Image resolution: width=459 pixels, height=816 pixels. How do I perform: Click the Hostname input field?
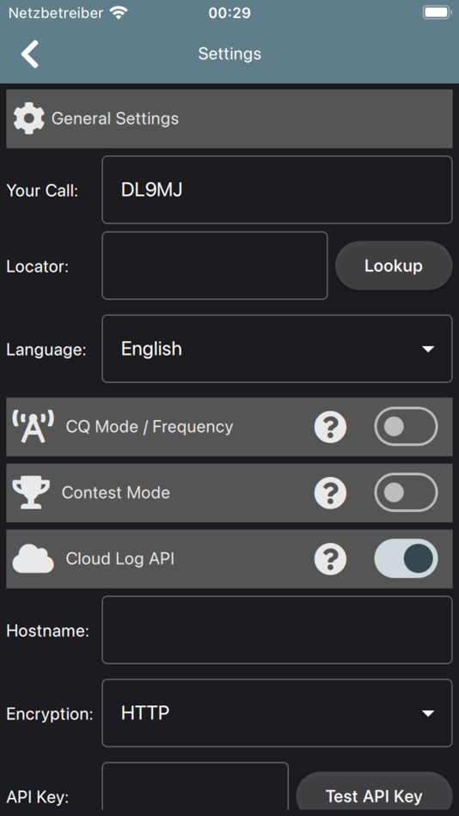point(277,630)
